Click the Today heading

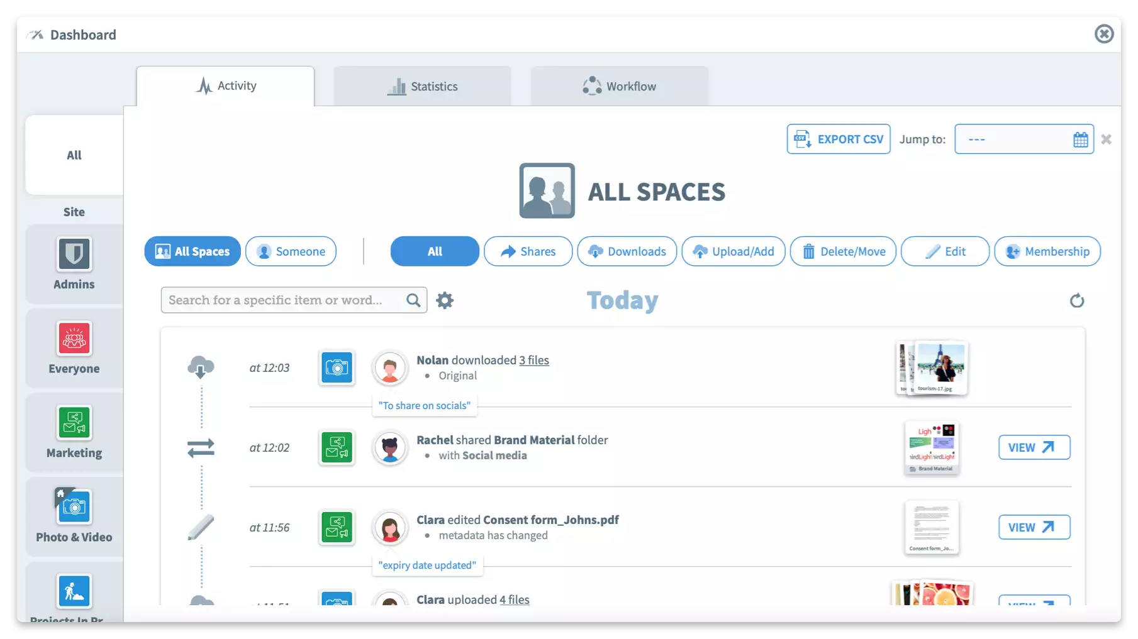point(622,300)
